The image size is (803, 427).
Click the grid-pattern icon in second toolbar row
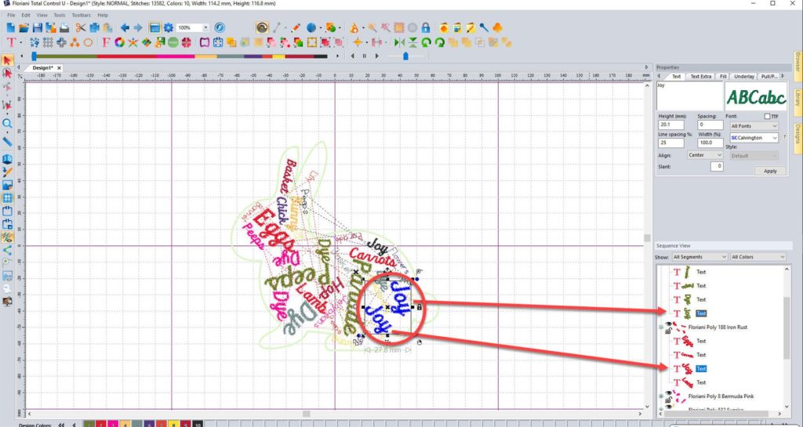click(48, 42)
